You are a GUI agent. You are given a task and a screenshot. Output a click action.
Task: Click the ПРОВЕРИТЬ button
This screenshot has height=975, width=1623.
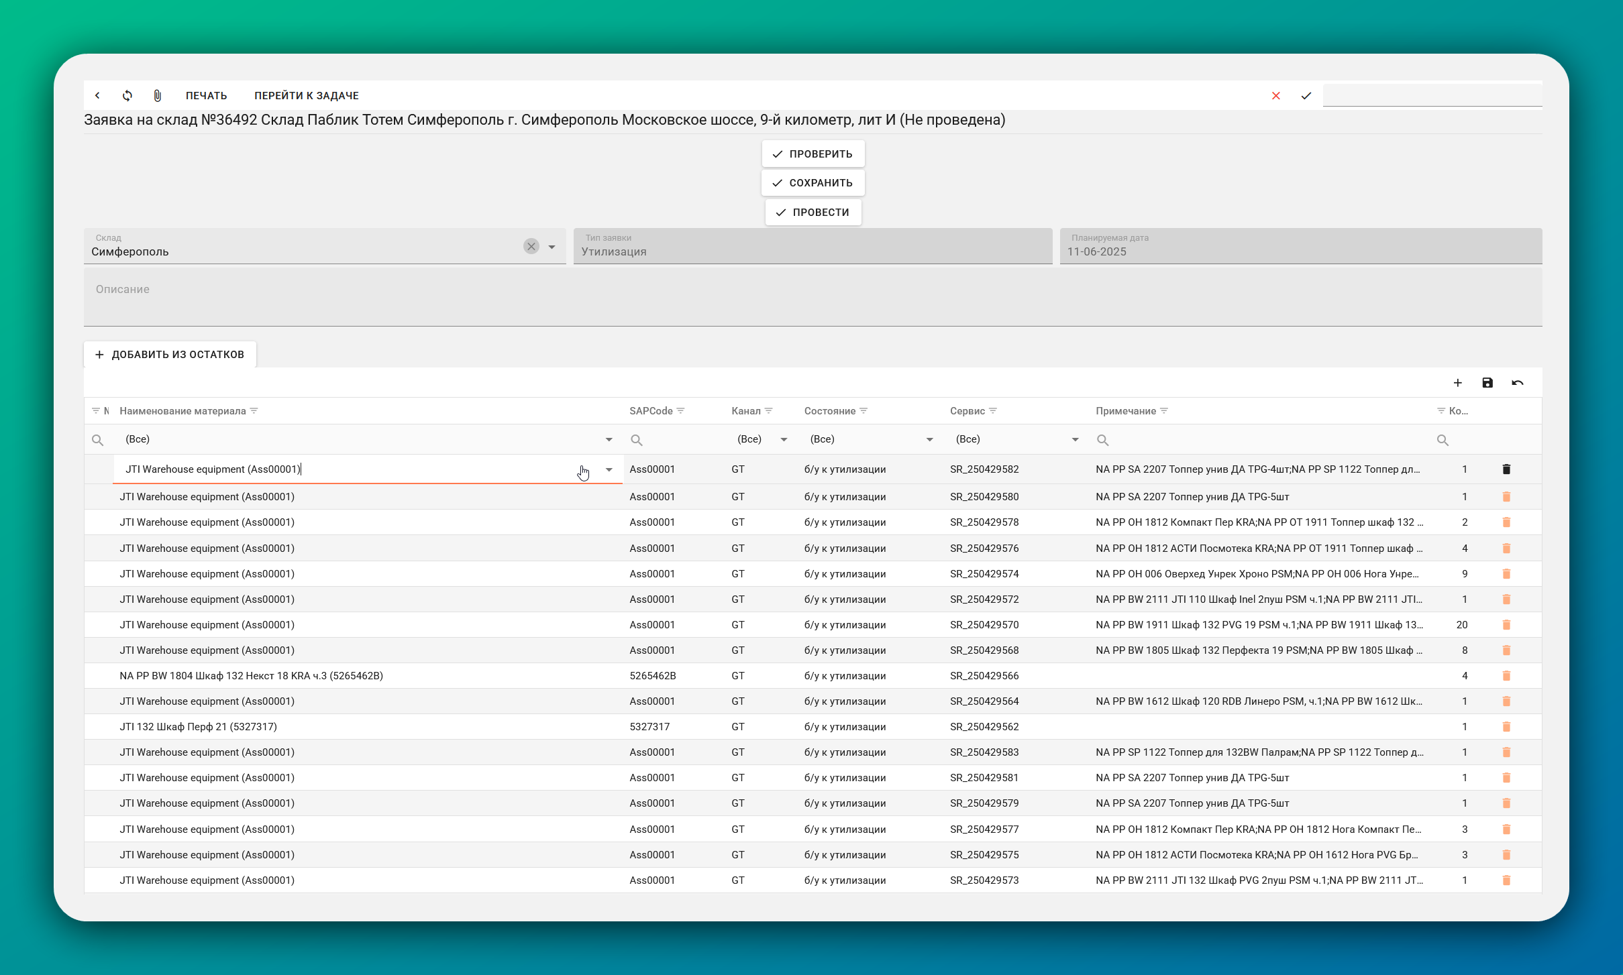tap(813, 154)
